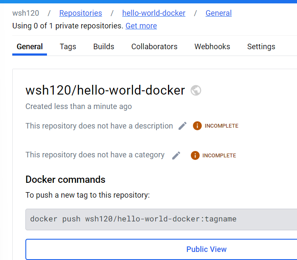This screenshot has width=297, height=260.
Task: Click 'This repository does not have a category'
Action: pos(95,155)
